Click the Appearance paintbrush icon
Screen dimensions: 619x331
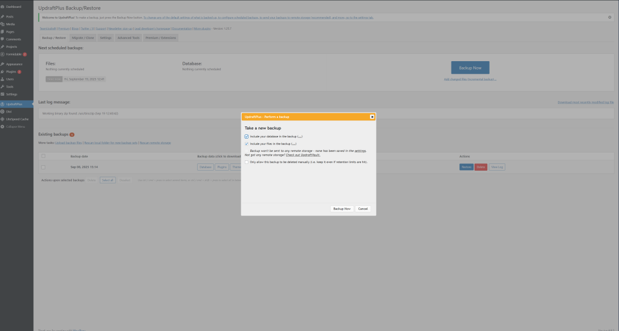(x=3, y=64)
